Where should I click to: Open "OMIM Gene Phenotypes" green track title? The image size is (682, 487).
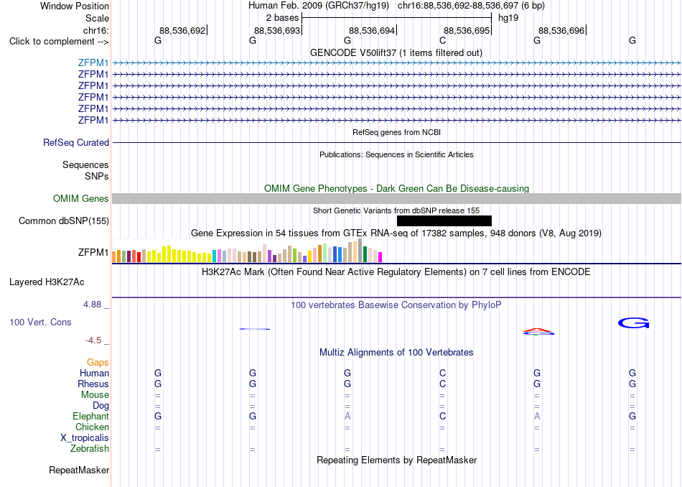click(x=396, y=188)
